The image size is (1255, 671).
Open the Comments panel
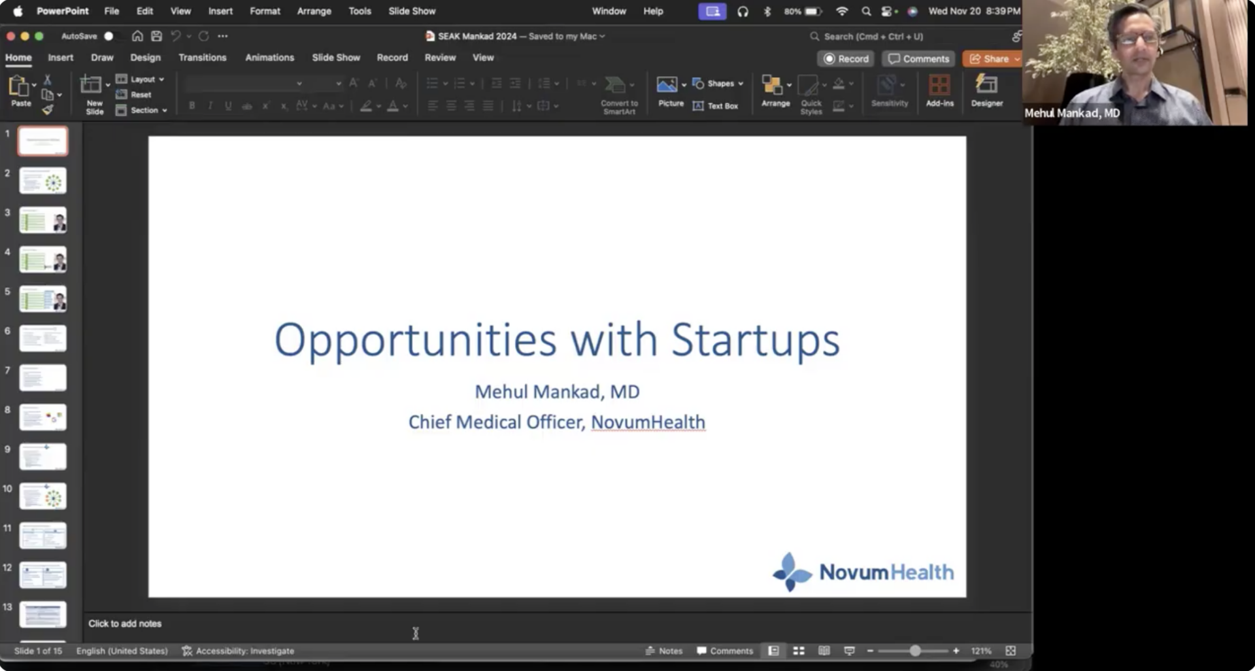[918, 59]
